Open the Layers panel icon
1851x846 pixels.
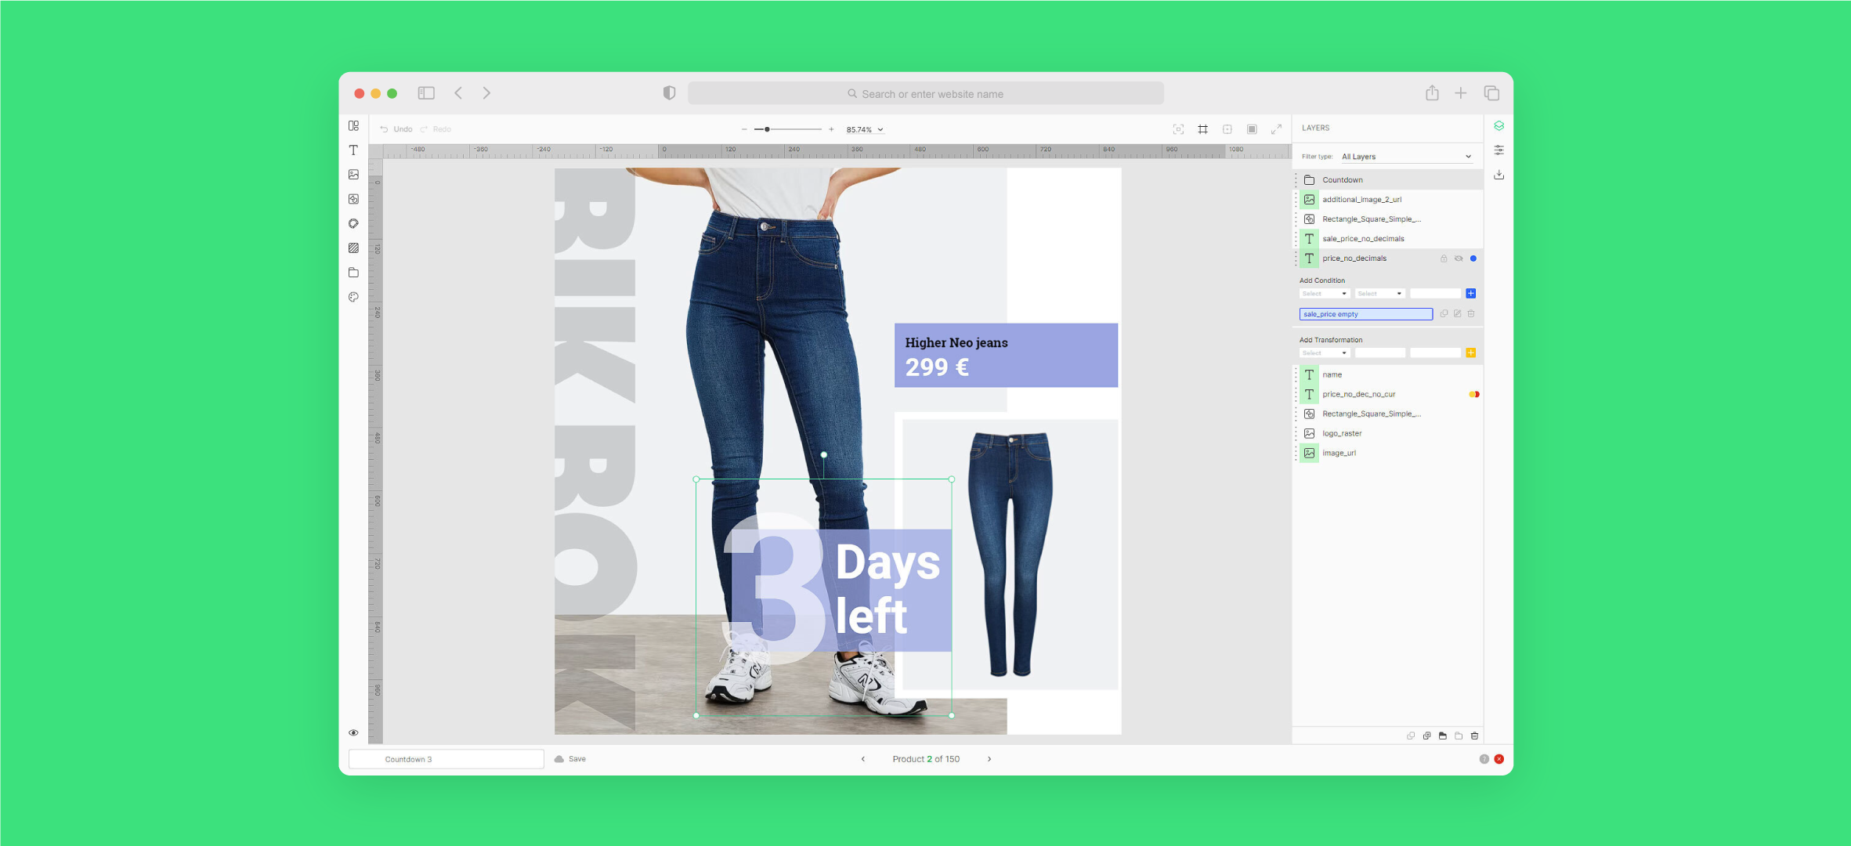(x=1499, y=126)
